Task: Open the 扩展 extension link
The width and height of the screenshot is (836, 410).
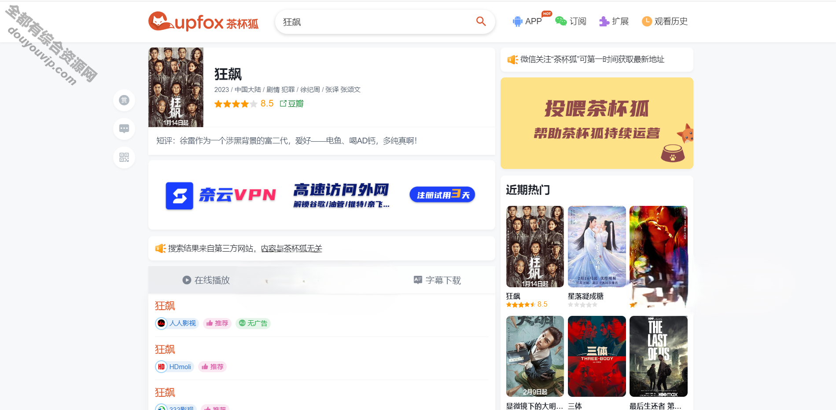Action: (614, 21)
